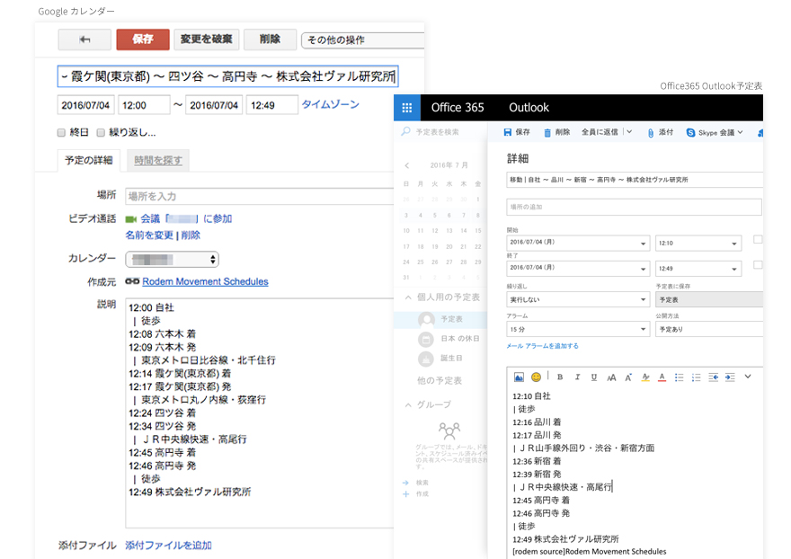Screen dimensions: 791x559
Task: Open the Office 365 app launcher grid
Action: coord(406,108)
